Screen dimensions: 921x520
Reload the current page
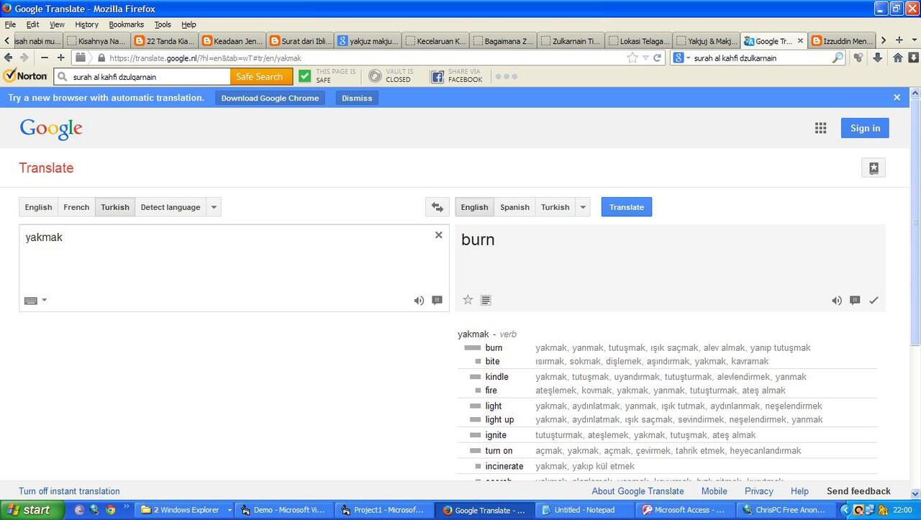coord(657,58)
